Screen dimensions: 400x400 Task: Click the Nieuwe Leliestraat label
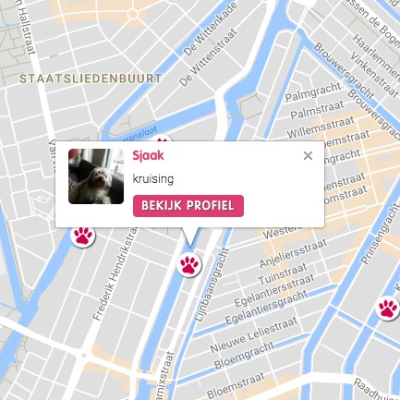tap(254, 334)
